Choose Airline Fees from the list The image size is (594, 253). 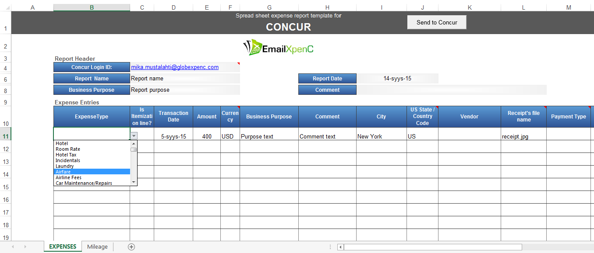point(92,177)
